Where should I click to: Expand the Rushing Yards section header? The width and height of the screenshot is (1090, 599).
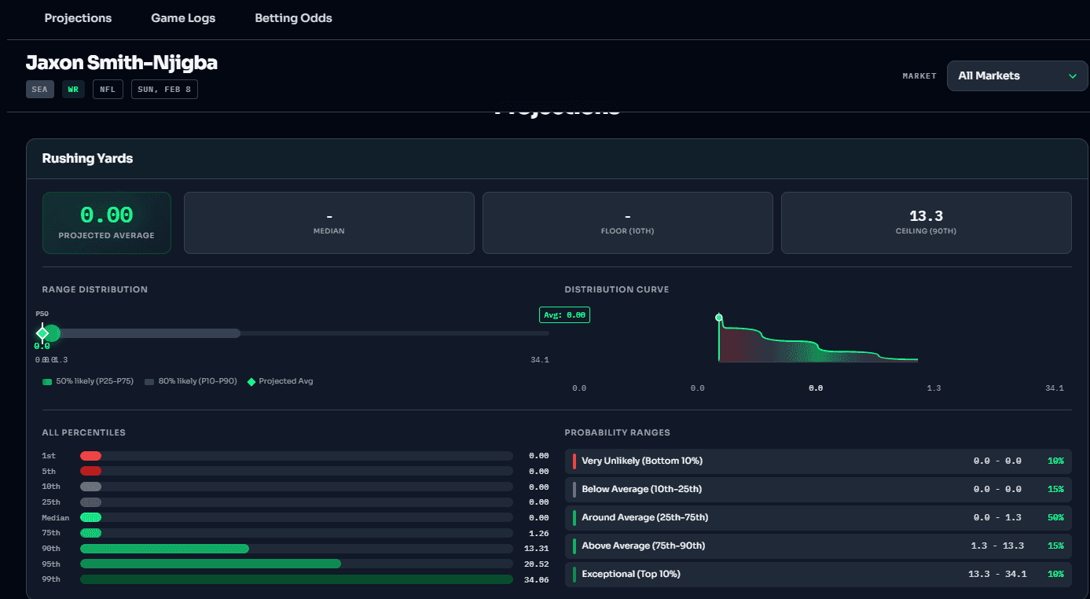(x=87, y=158)
